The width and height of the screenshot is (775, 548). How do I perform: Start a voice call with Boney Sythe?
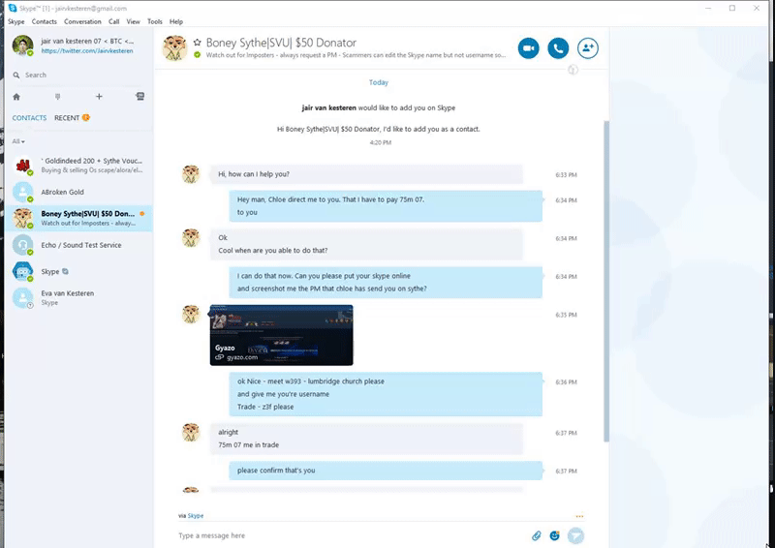pos(558,48)
